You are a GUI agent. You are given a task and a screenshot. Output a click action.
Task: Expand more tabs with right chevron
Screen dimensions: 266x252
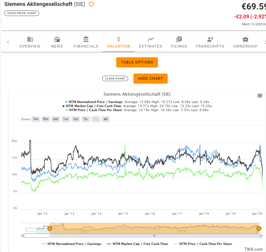tap(265, 42)
